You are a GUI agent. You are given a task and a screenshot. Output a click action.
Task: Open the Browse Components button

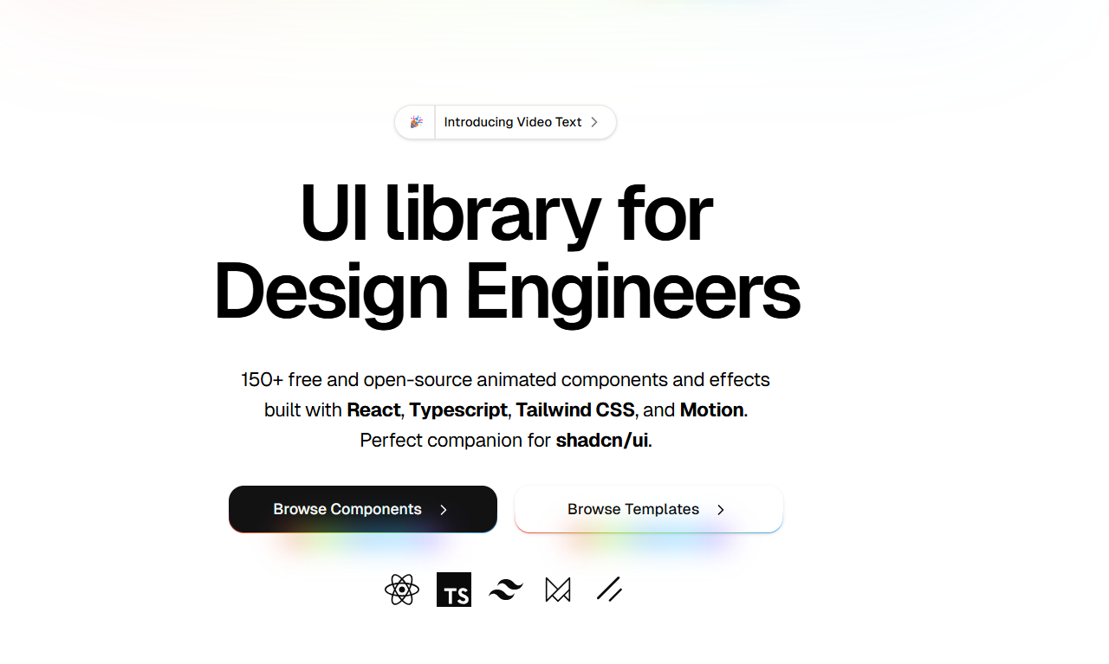click(347, 509)
